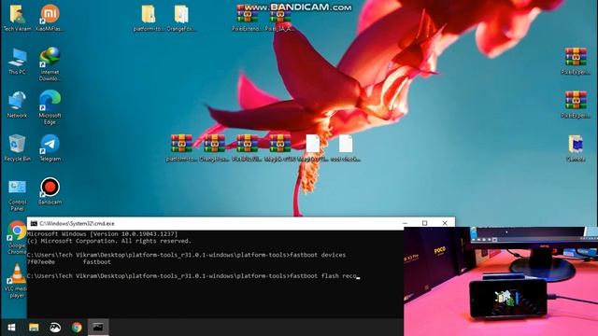Open the pinned Chrome taskbar icon
The height and width of the screenshot is (336, 598).
click(x=77, y=328)
